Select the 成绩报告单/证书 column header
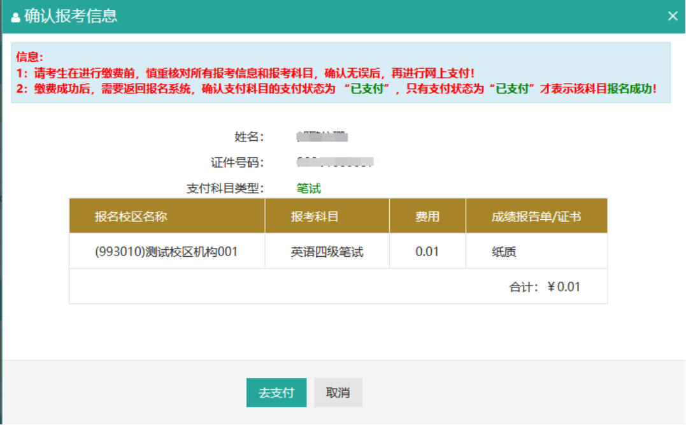The height and width of the screenshot is (425, 686). pyautogui.click(x=536, y=216)
